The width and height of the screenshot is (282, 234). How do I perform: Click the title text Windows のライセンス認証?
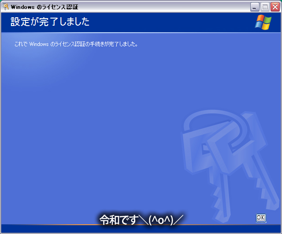tap(45, 7)
